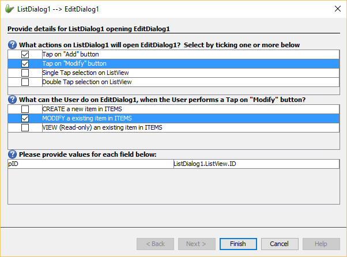The width and height of the screenshot is (347, 257).
Task: Select the pID field name cell
Action: (x=90, y=164)
